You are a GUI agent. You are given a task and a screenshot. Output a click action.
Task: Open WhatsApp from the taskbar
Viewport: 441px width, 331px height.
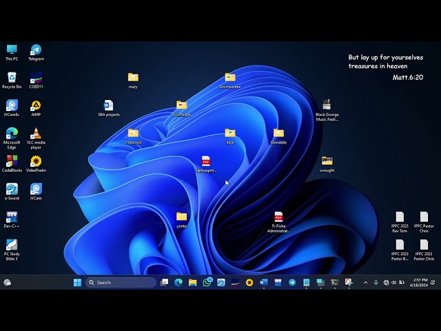coord(207,282)
